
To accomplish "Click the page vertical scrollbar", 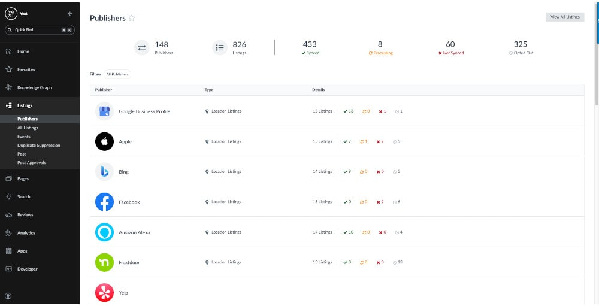I will point(597,53).
